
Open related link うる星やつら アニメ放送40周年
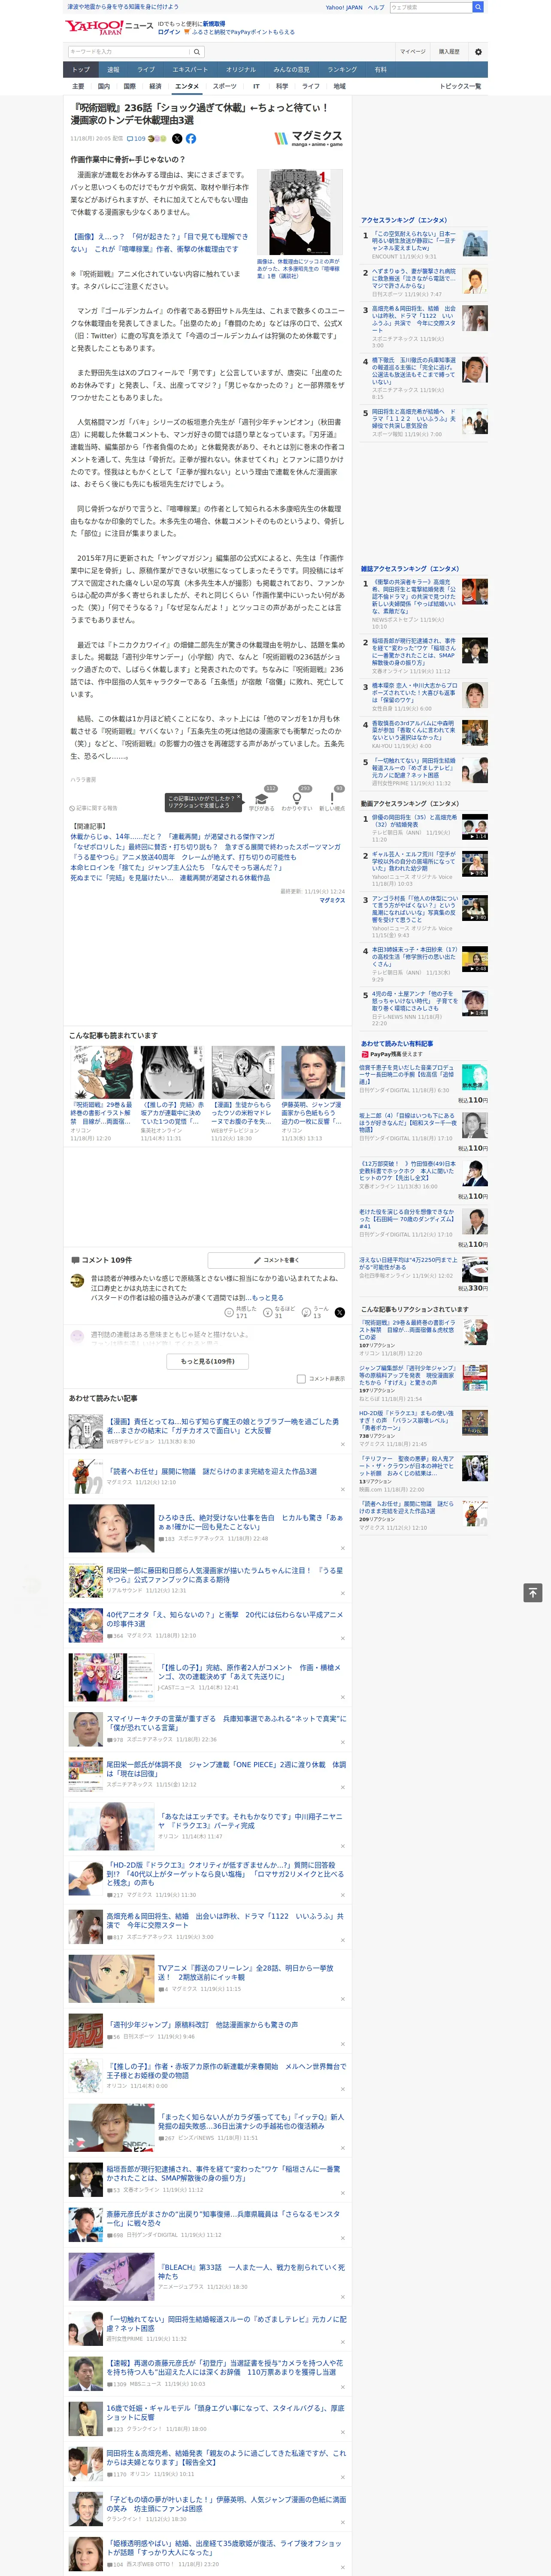click(183, 857)
